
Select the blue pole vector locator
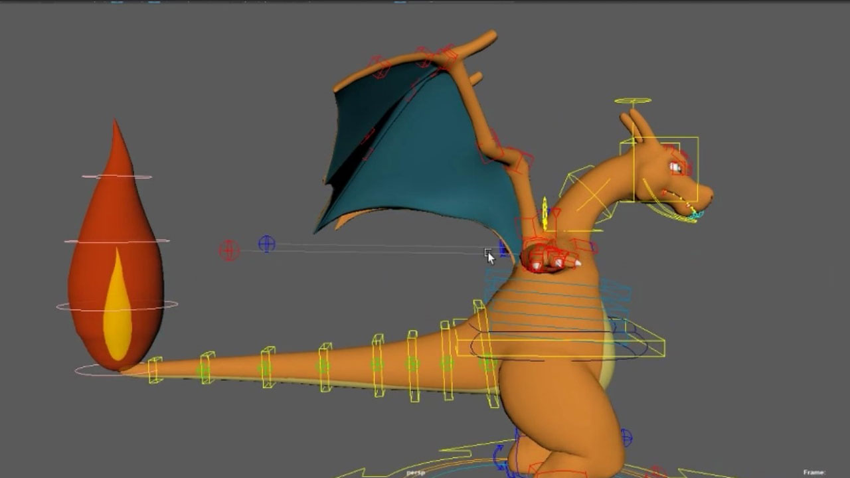[266, 244]
